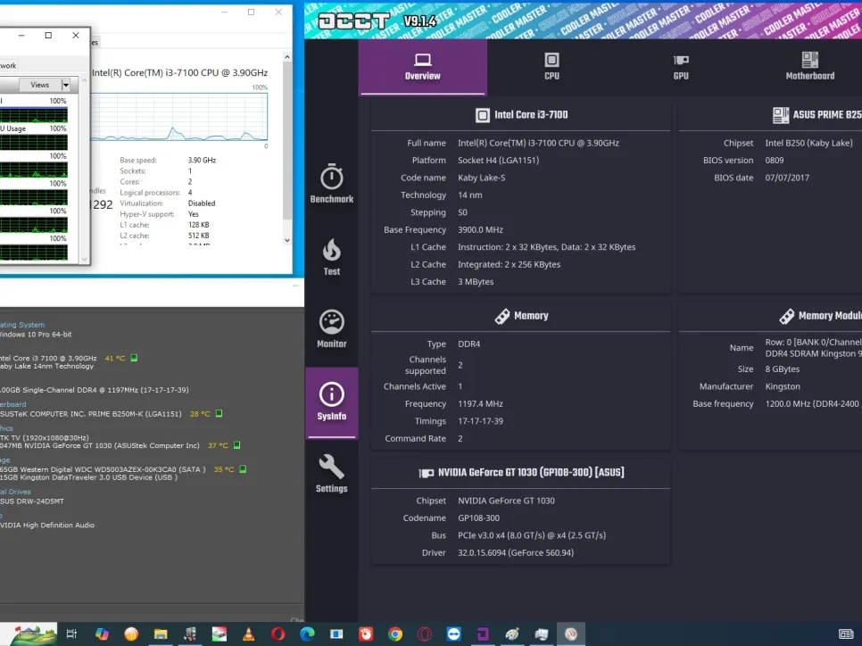This screenshot has height=646, width=862.
Task: Click the green indicator beside 37 °C in Speccy
Action: (x=237, y=445)
